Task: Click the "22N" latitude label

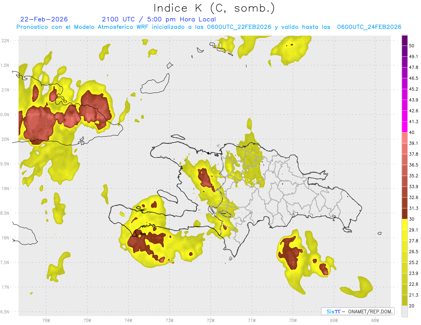Action: [5, 40]
